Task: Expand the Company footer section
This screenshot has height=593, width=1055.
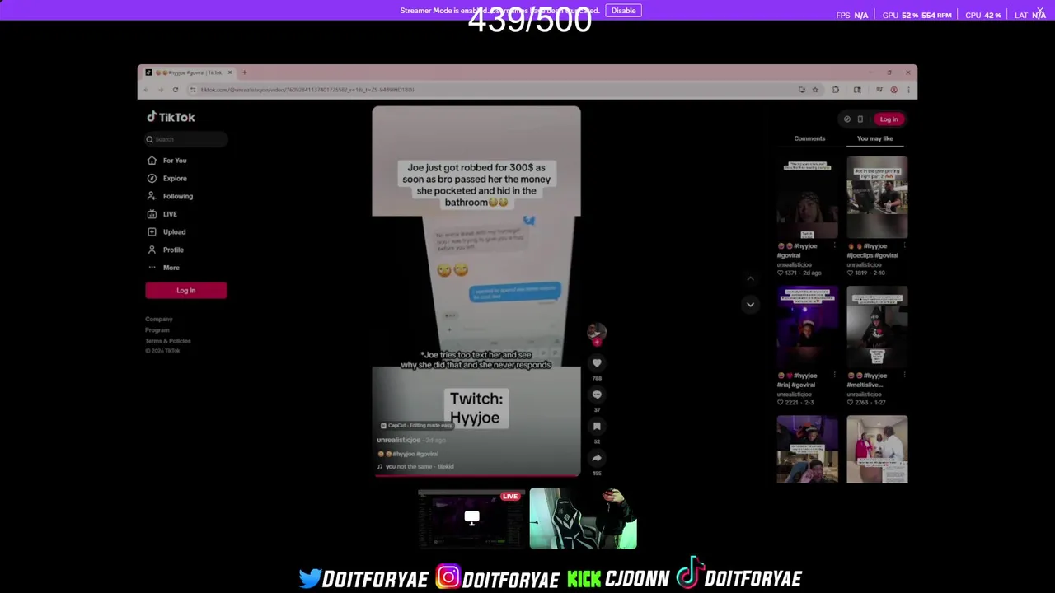Action: click(x=159, y=319)
